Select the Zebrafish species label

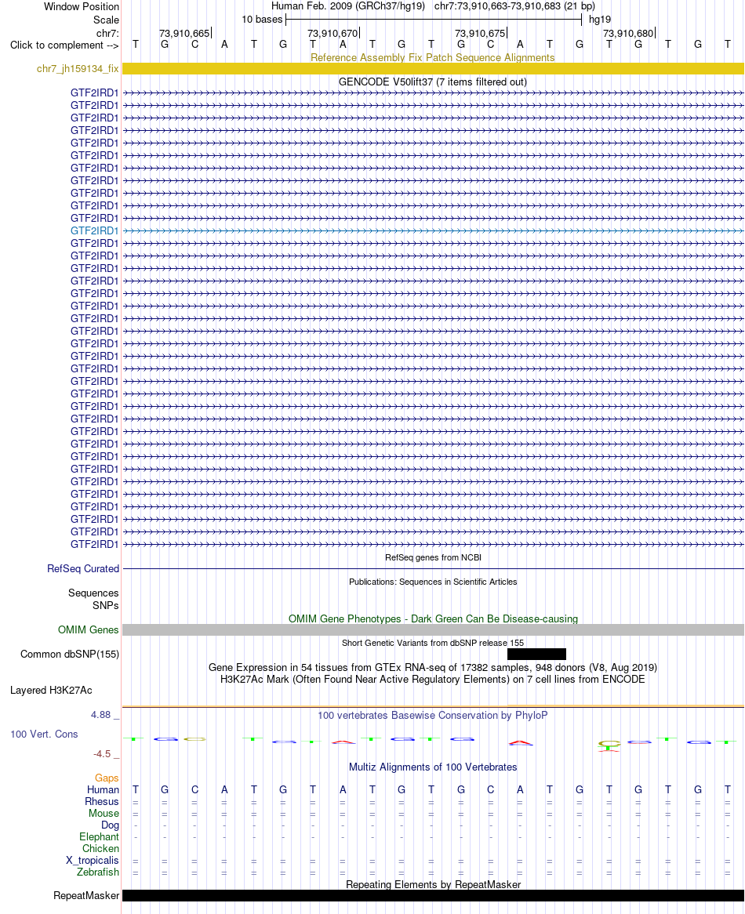[97, 872]
